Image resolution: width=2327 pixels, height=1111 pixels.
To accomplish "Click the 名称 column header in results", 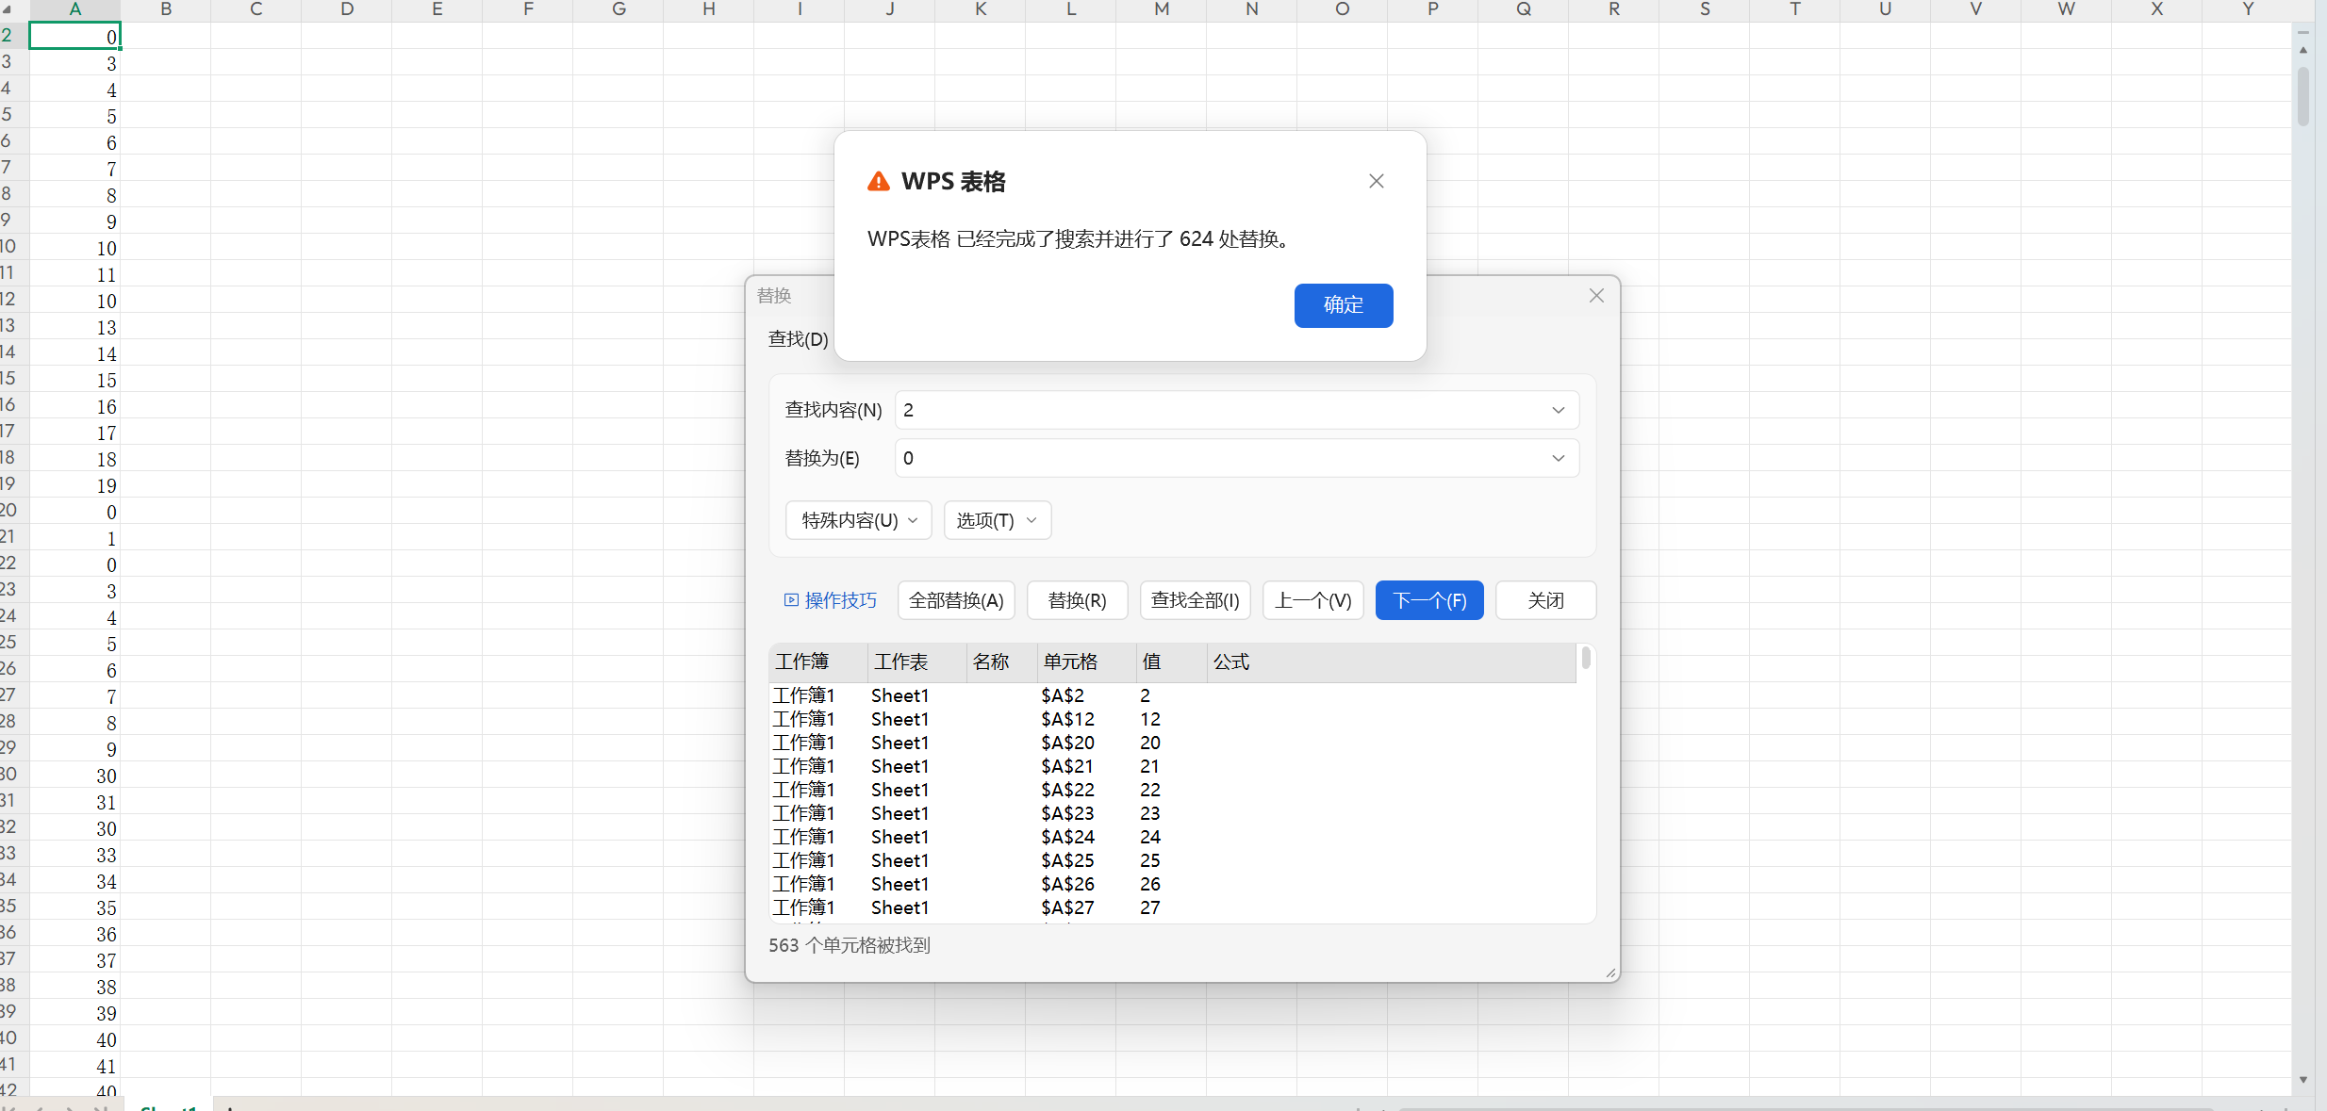I will click(1001, 662).
